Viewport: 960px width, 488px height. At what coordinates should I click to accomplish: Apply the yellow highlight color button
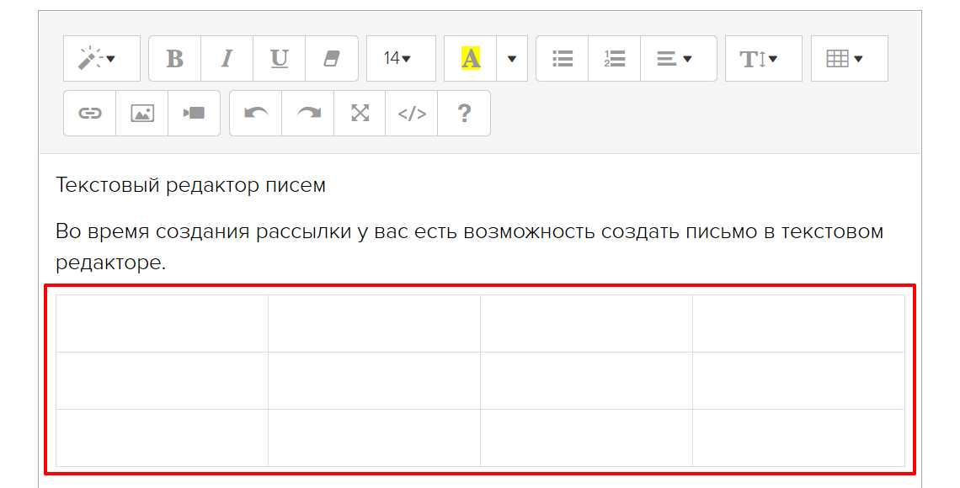[471, 59]
